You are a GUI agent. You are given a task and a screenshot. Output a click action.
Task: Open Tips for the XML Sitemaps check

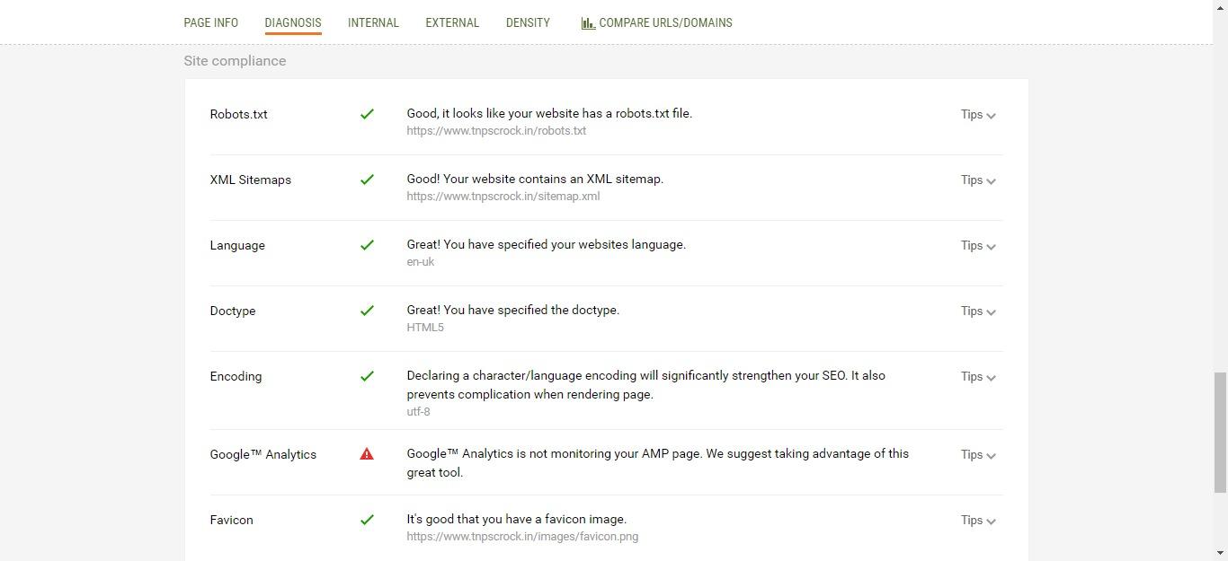(978, 180)
